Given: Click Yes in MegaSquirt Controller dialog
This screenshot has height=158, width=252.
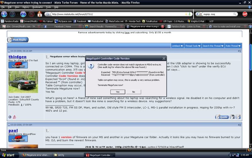Looking at the screenshot, I should 117,92.
